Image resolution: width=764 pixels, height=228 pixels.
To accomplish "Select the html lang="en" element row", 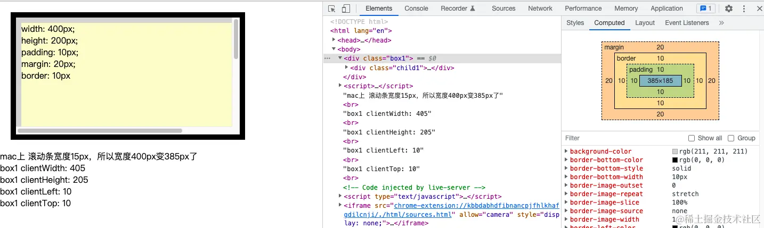I will [361, 31].
